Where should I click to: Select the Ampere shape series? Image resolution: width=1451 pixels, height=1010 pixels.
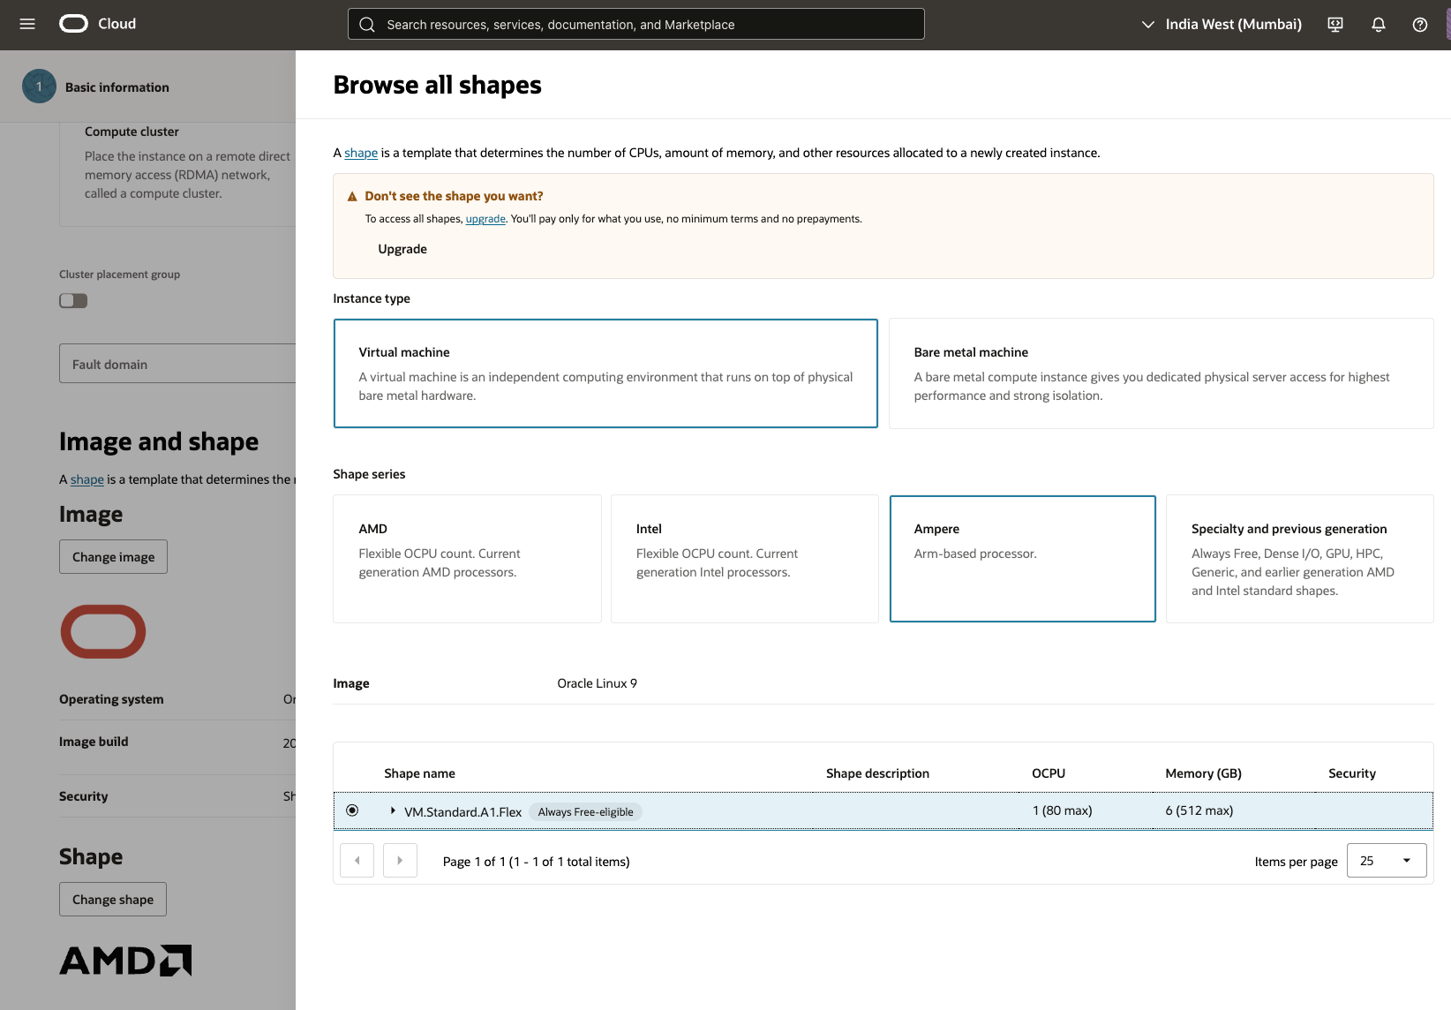click(x=1022, y=558)
